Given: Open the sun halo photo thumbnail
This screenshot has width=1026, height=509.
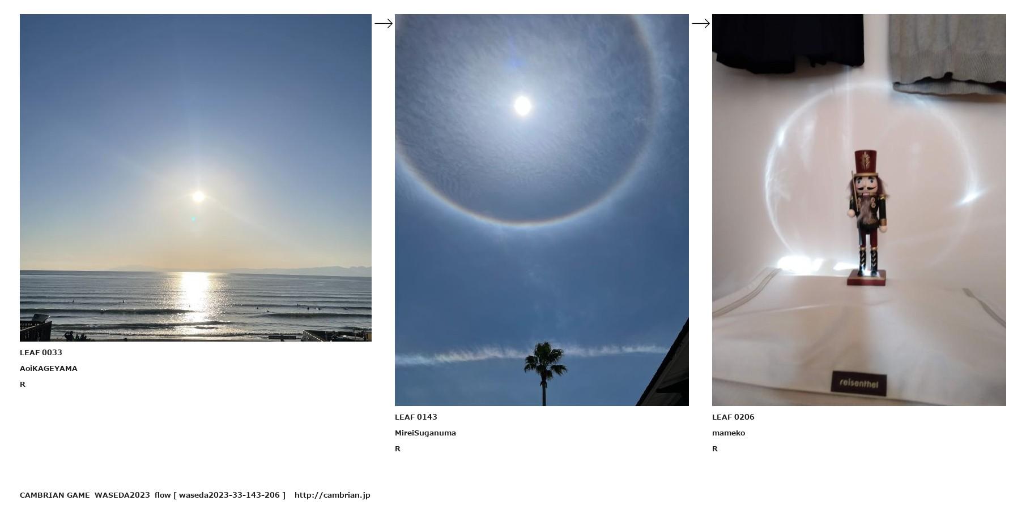Looking at the screenshot, I should click(x=542, y=210).
